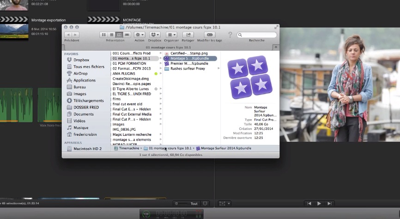
Task: Switch Finder to icon view
Action: coord(103,35)
